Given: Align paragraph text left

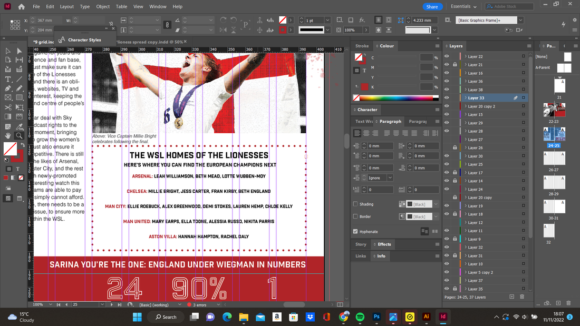Looking at the screenshot, I should pos(357,133).
